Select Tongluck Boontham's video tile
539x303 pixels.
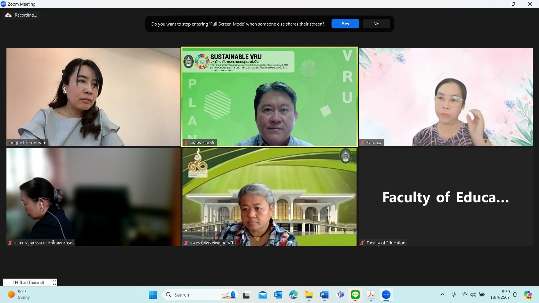click(x=93, y=97)
